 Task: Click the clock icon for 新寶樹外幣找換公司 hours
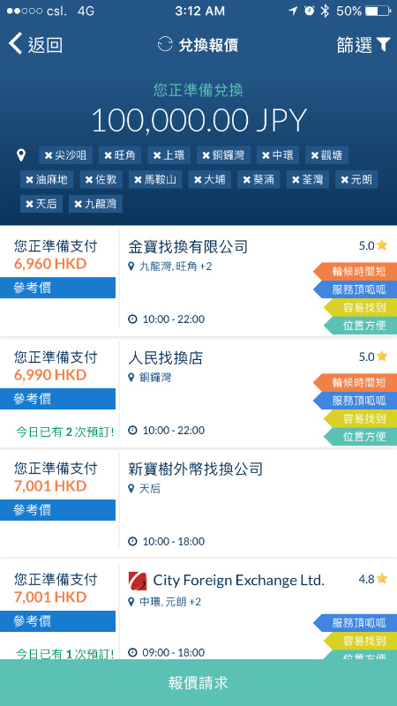pos(132,541)
